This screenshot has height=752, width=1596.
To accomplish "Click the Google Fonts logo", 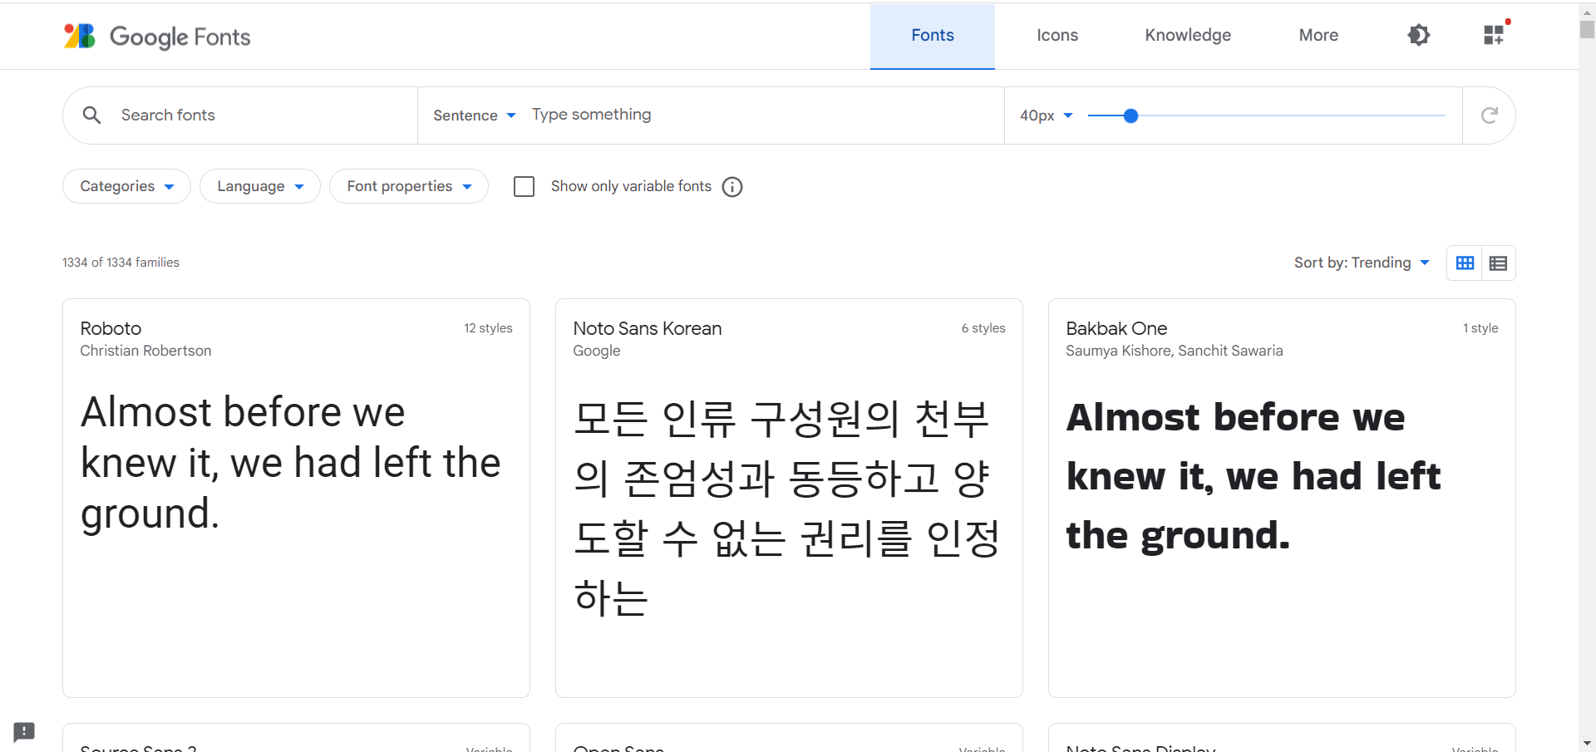I will 157,36.
